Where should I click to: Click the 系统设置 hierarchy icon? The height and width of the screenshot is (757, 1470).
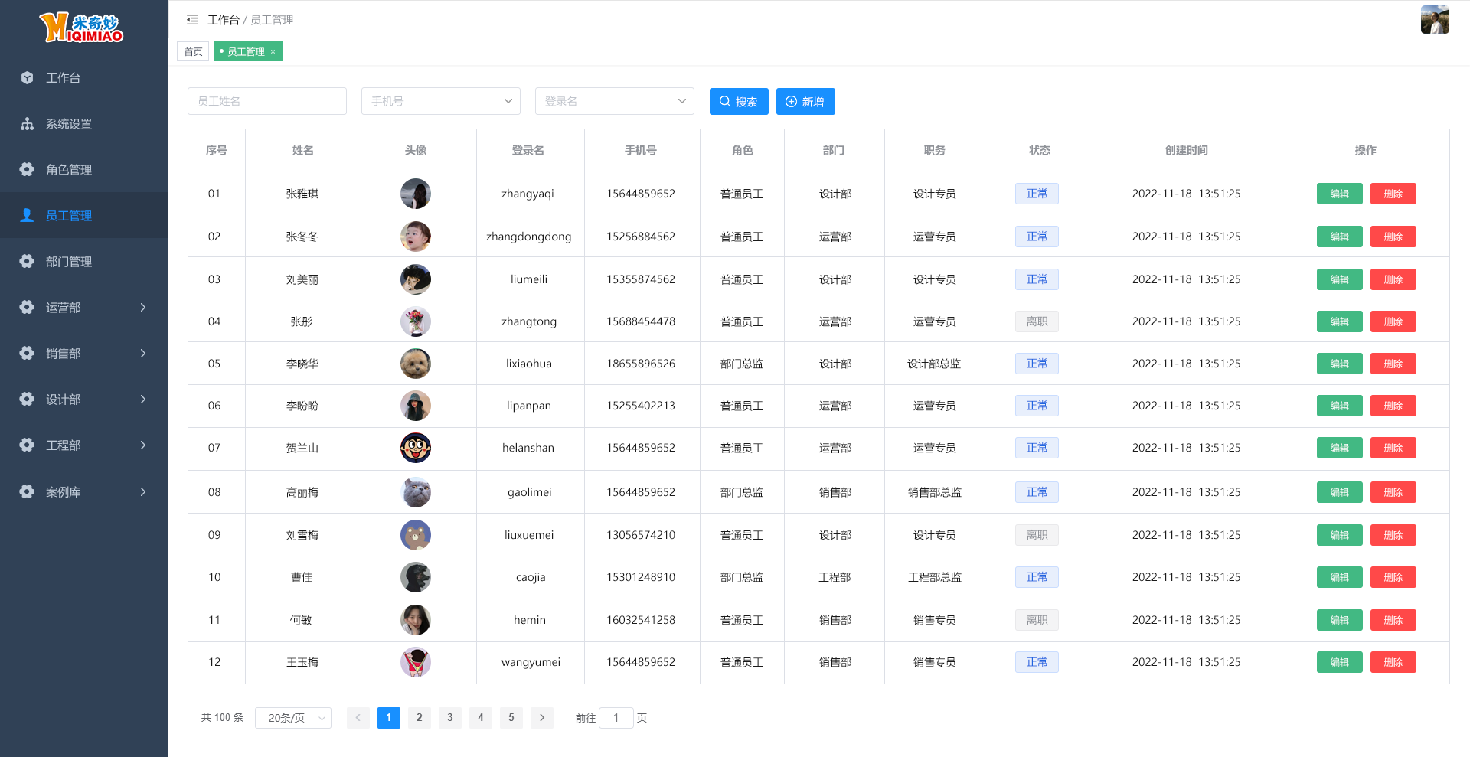[x=27, y=123]
